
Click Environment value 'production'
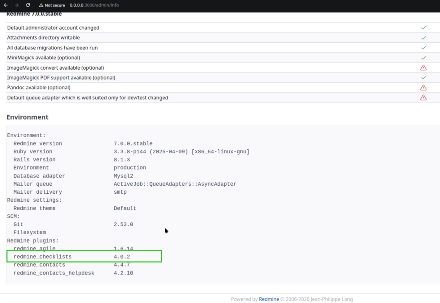click(x=130, y=168)
